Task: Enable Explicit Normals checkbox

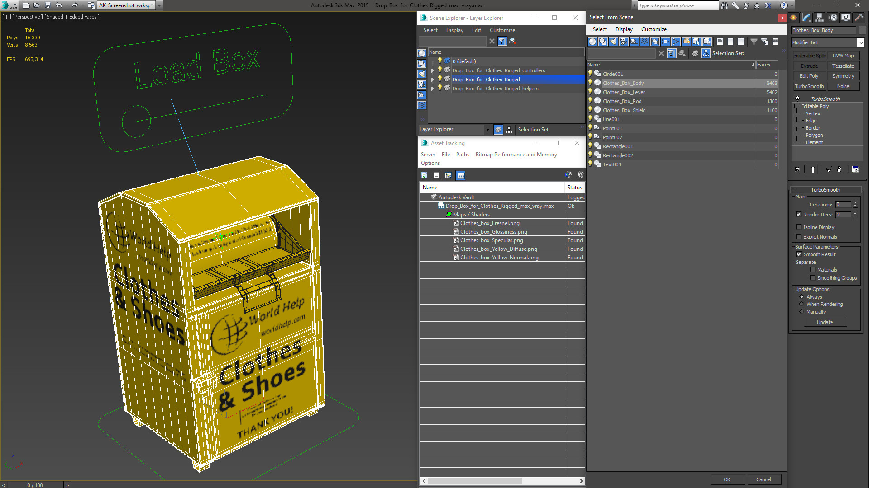Action: (x=798, y=237)
